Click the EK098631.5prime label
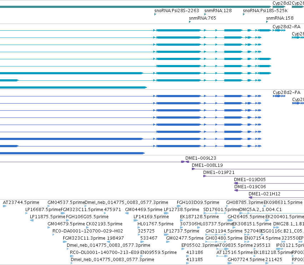 [283, 202]
